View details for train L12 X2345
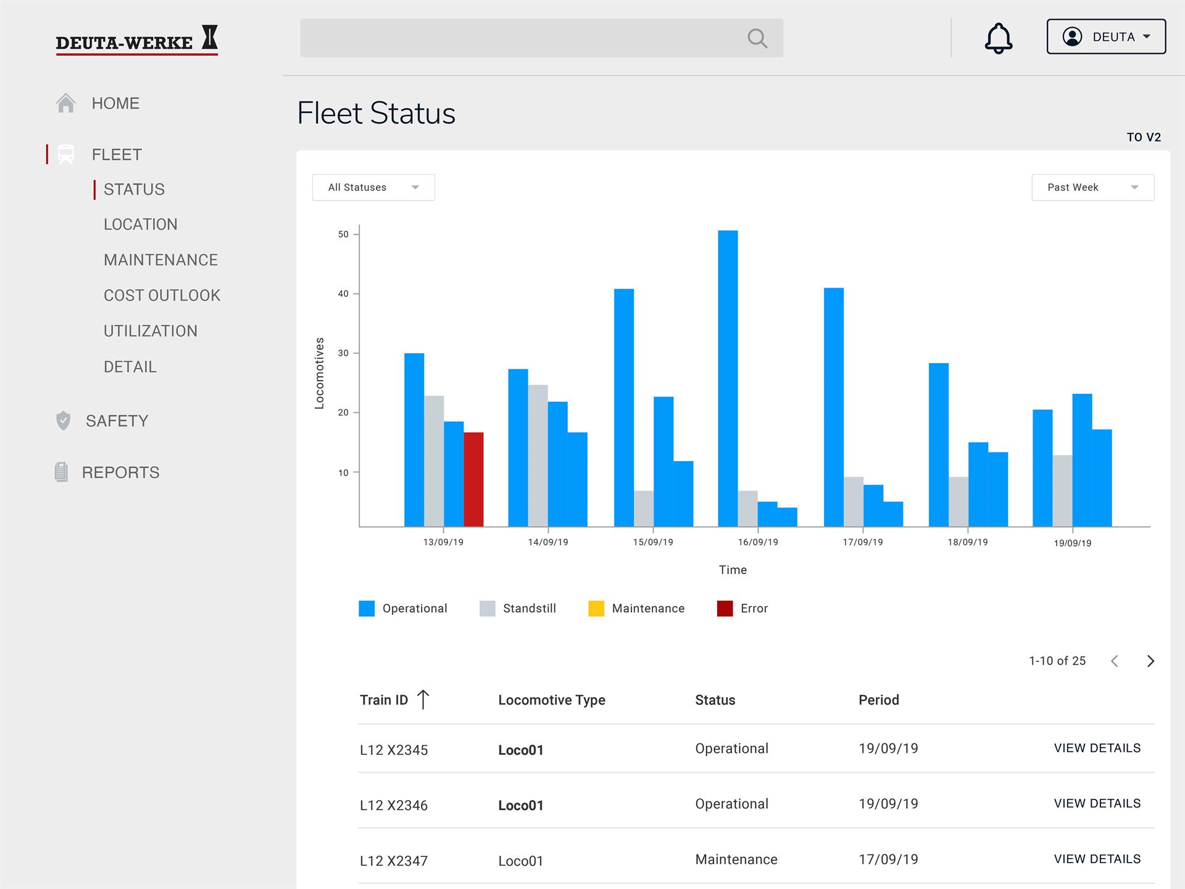 click(1097, 748)
